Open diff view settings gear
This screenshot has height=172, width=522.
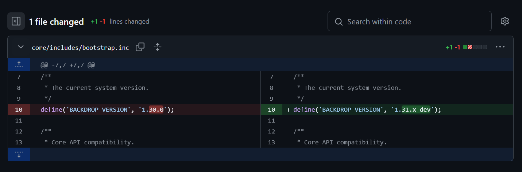tap(505, 21)
